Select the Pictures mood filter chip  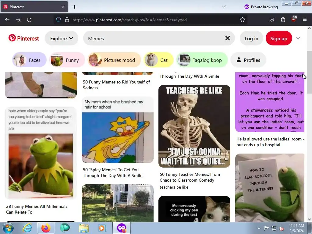(x=114, y=60)
